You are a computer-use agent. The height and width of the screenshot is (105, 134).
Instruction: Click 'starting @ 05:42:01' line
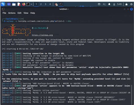[23, 49]
